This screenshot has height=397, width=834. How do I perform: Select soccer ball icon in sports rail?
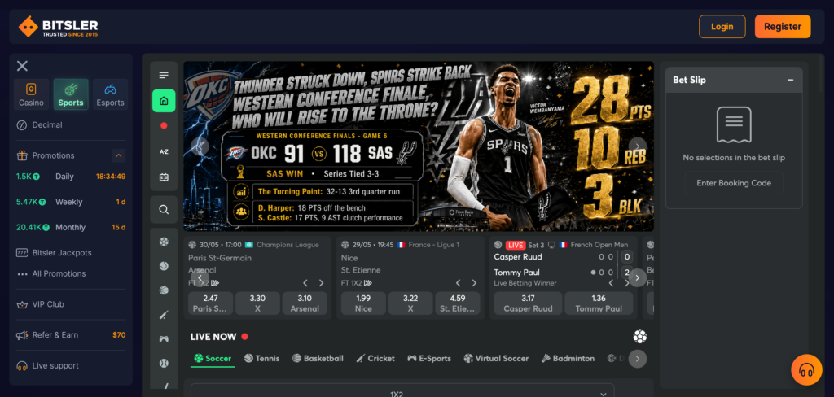(164, 242)
